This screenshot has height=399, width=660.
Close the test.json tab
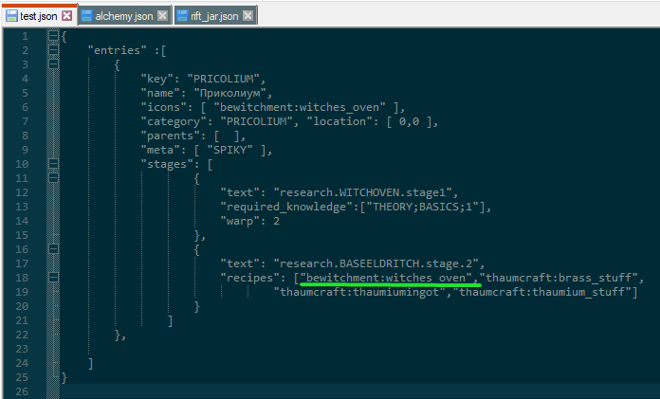[x=67, y=16]
